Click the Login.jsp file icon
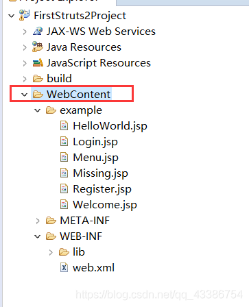Image resolution: width=249 pixels, height=307 pixels. pos(64,141)
